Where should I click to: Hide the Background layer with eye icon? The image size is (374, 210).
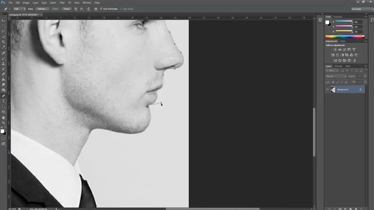click(x=327, y=89)
